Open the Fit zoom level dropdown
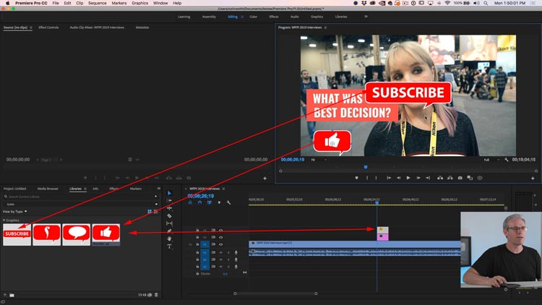 click(x=319, y=160)
